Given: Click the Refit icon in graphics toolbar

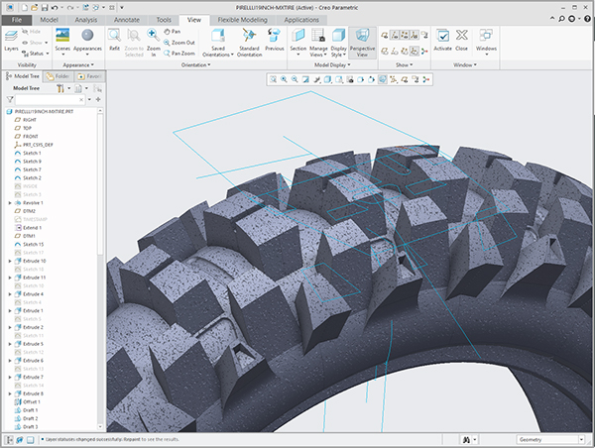Looking at the screenshot, I should pos(273,79).
